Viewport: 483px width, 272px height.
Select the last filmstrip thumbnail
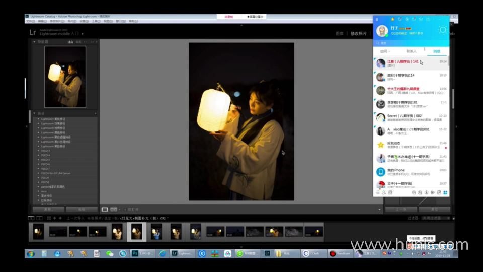coord(313,232)
